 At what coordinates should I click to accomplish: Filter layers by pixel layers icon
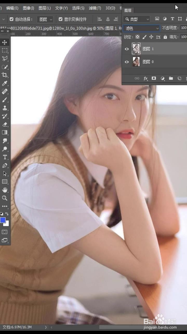[157, 19]
